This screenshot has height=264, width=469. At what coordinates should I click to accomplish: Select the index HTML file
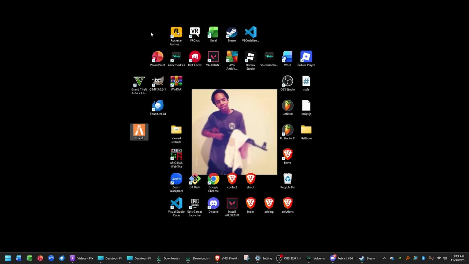coord(251,206)
